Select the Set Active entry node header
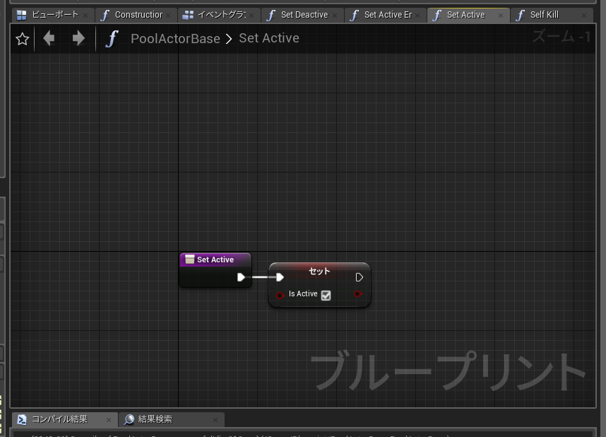606x437 pixels. (215, 260)
